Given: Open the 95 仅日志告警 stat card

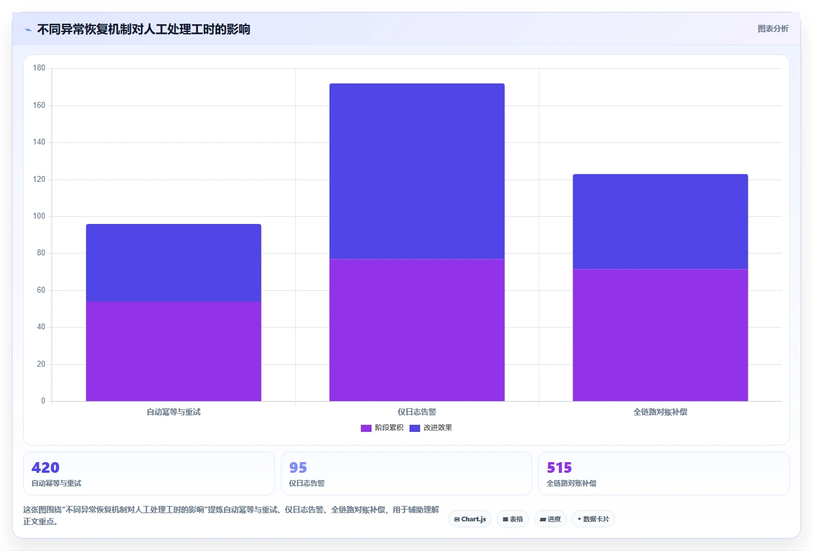Looking at the screenshot, I should [406, 473].
